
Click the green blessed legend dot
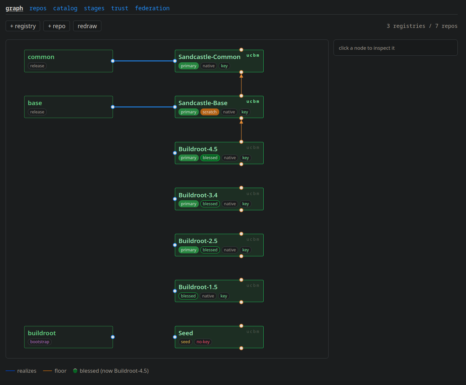pyautogui.click(x=75, y=371)
